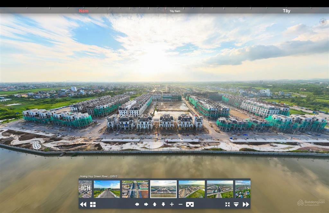329x213 pixels.
Task: Click the compass rose icon
Action: tap(323, 22)
